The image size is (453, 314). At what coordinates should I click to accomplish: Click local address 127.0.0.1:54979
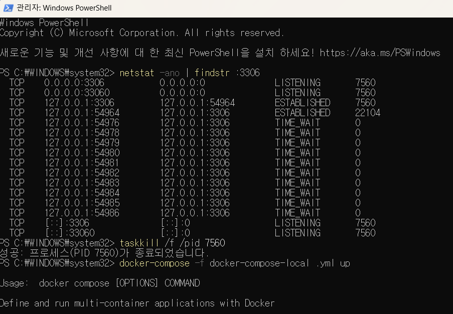click(x=82, y=143)
